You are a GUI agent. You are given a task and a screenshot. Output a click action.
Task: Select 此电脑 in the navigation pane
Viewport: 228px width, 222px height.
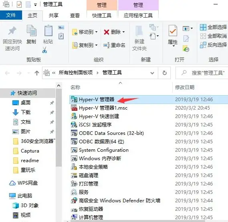click(x=25, y=196)
